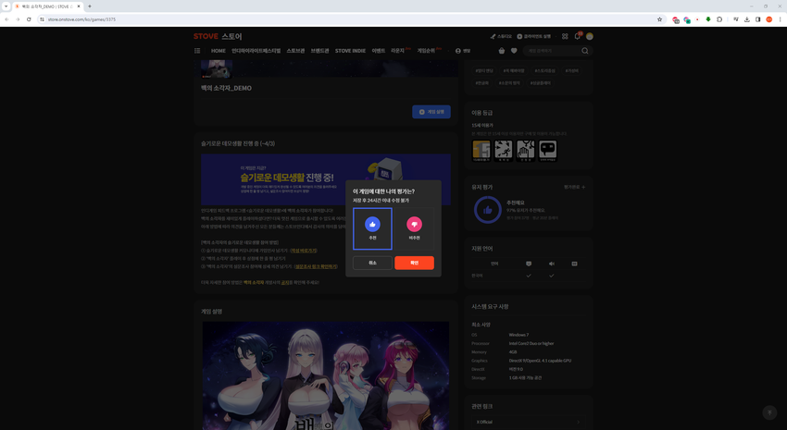This screenshot has width=787, height=430.
Task: Click the 'Windows 7' OS requirement text
Action: point(518,335)
